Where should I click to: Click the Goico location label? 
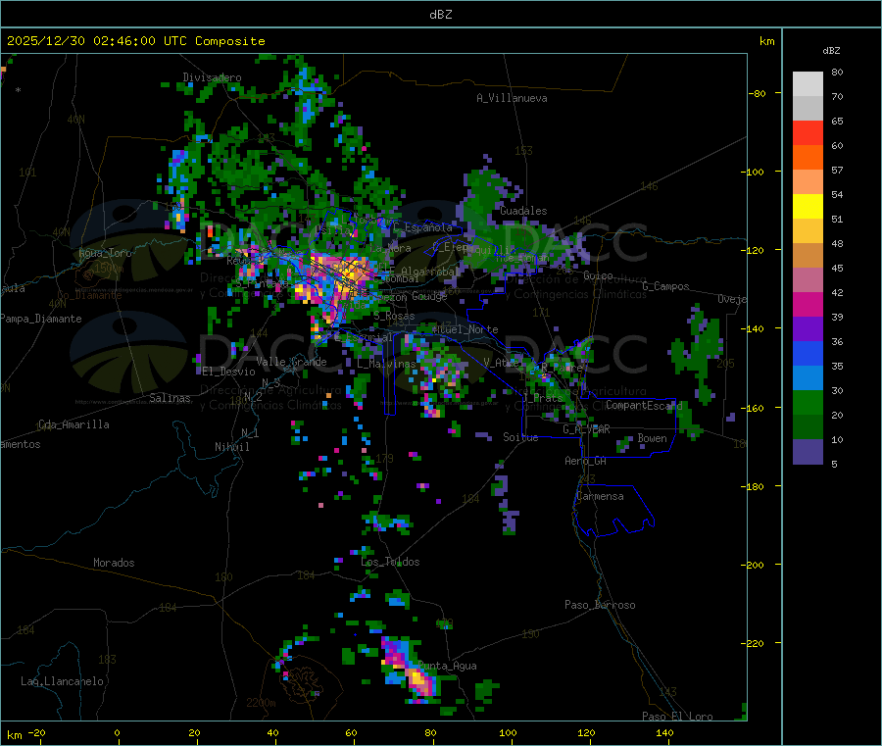(598, 275)
